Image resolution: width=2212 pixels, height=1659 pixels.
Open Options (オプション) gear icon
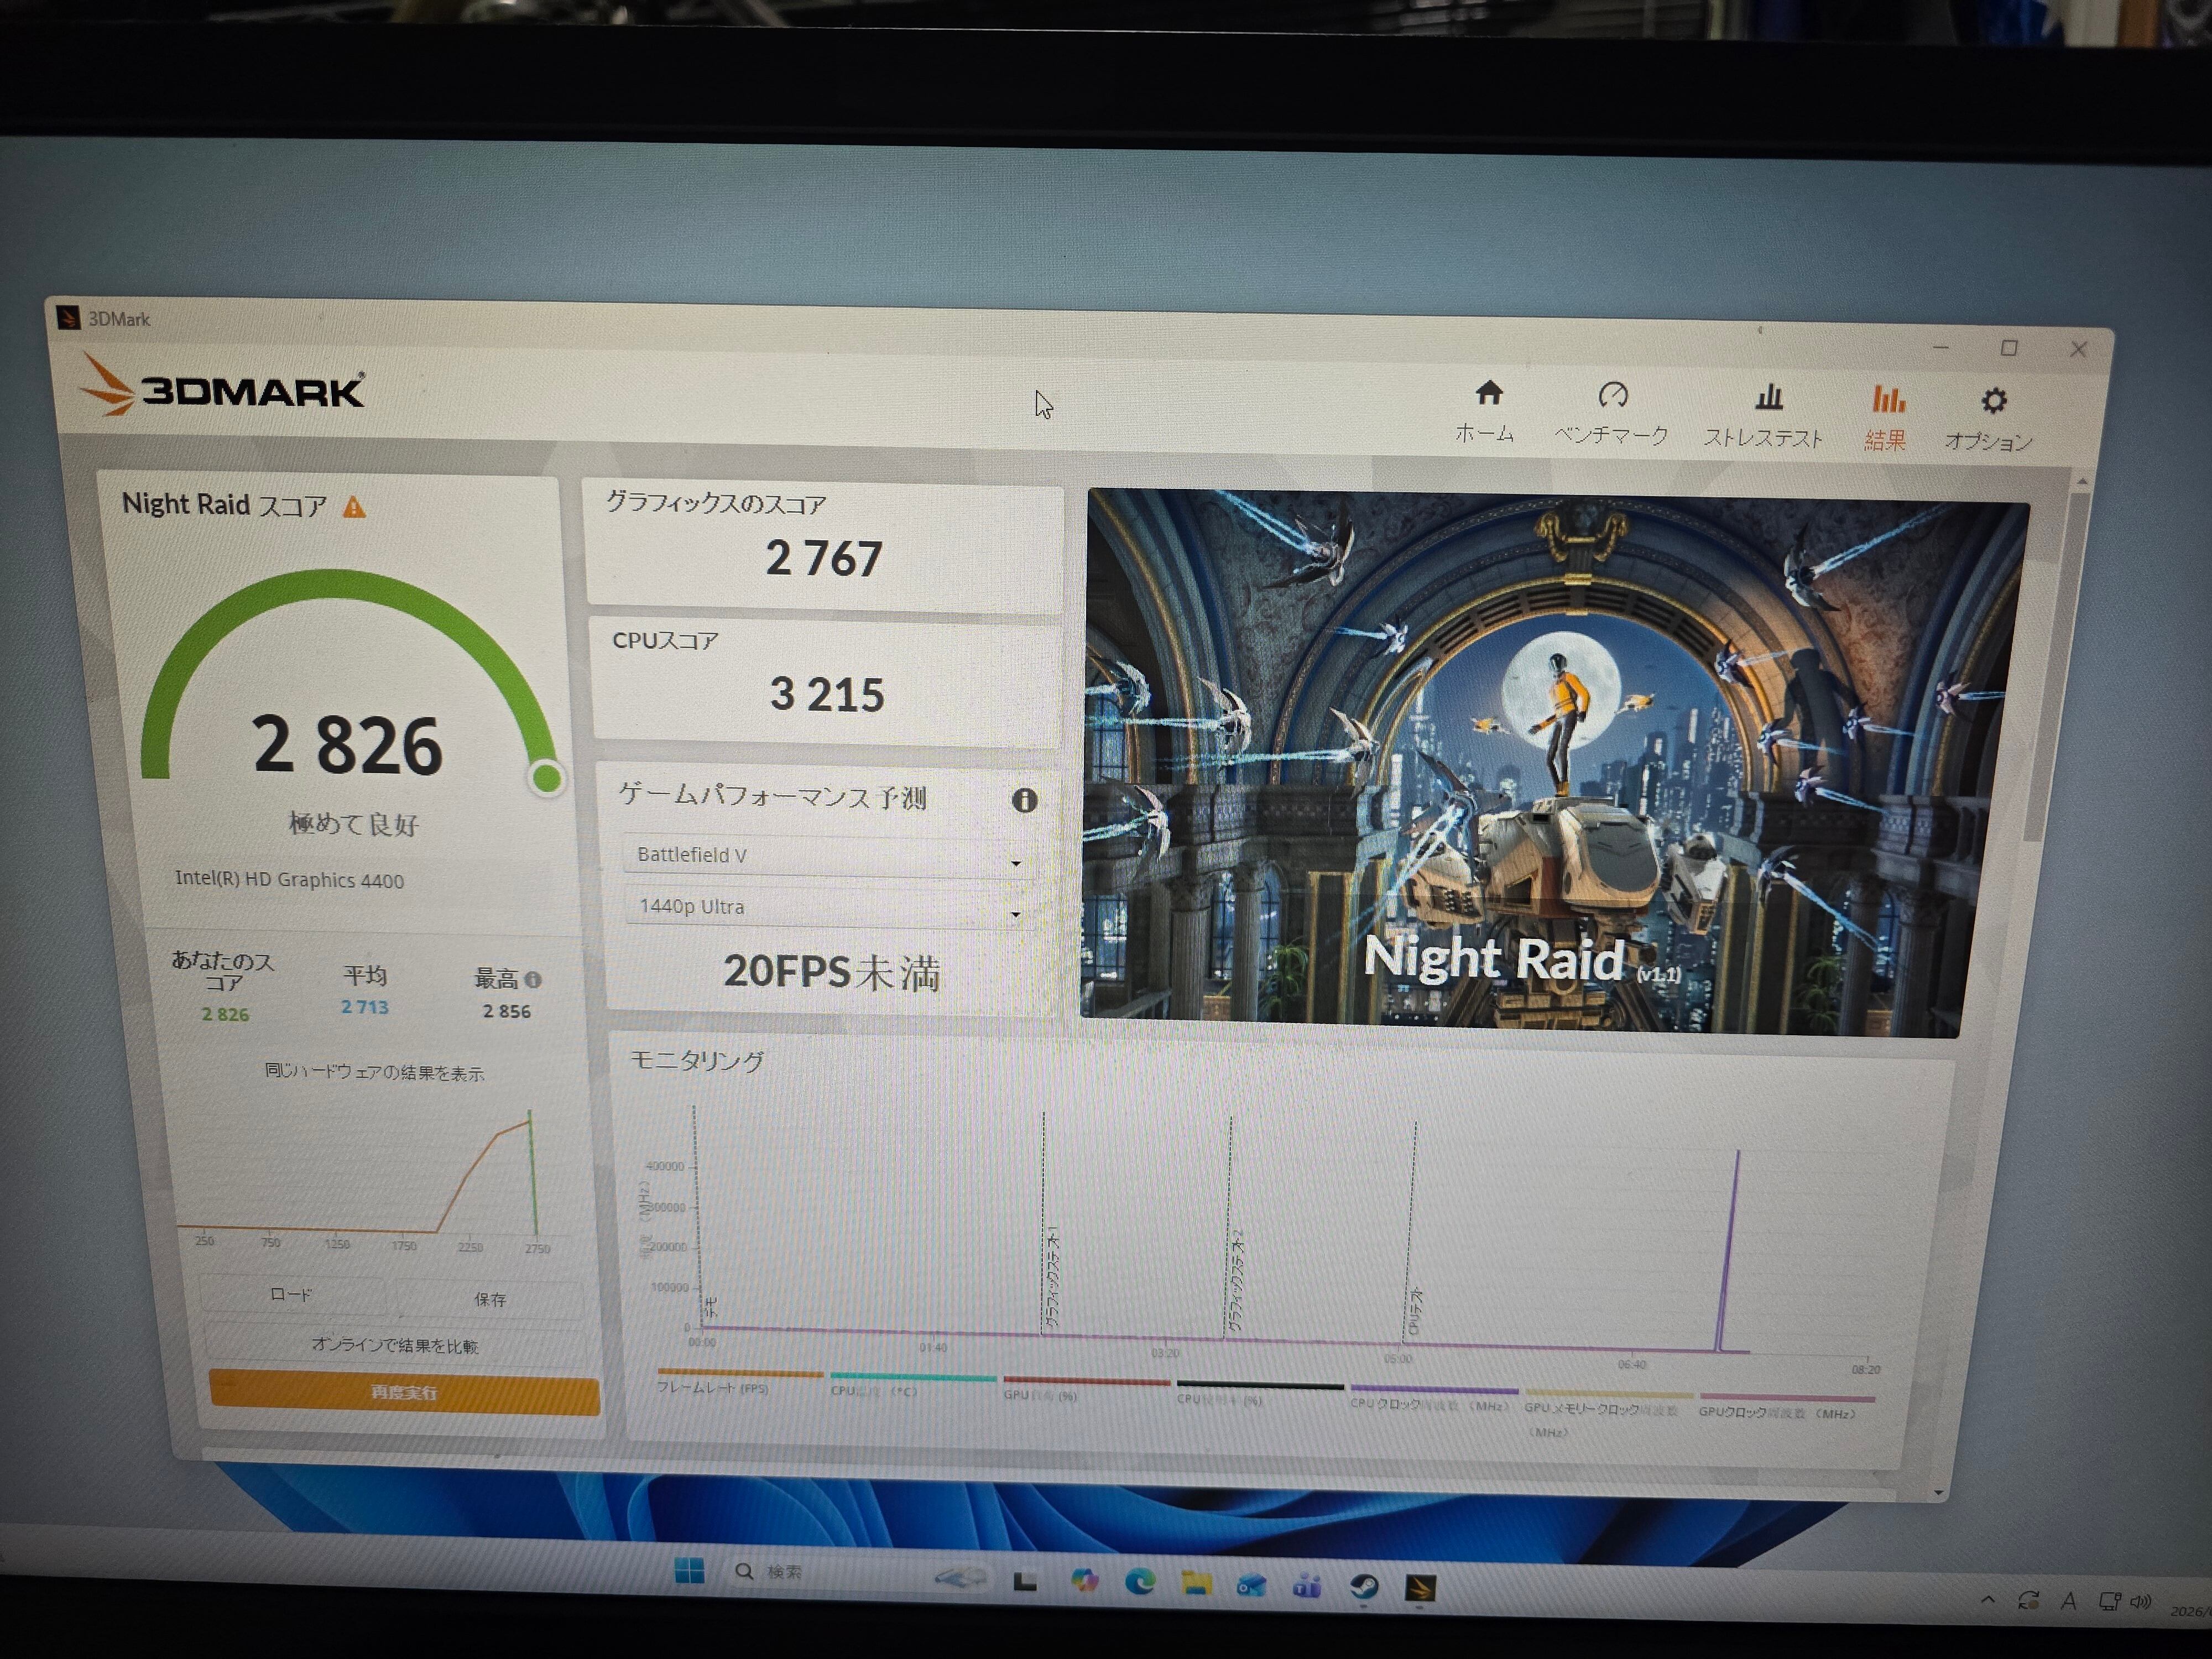point(1993,401)
